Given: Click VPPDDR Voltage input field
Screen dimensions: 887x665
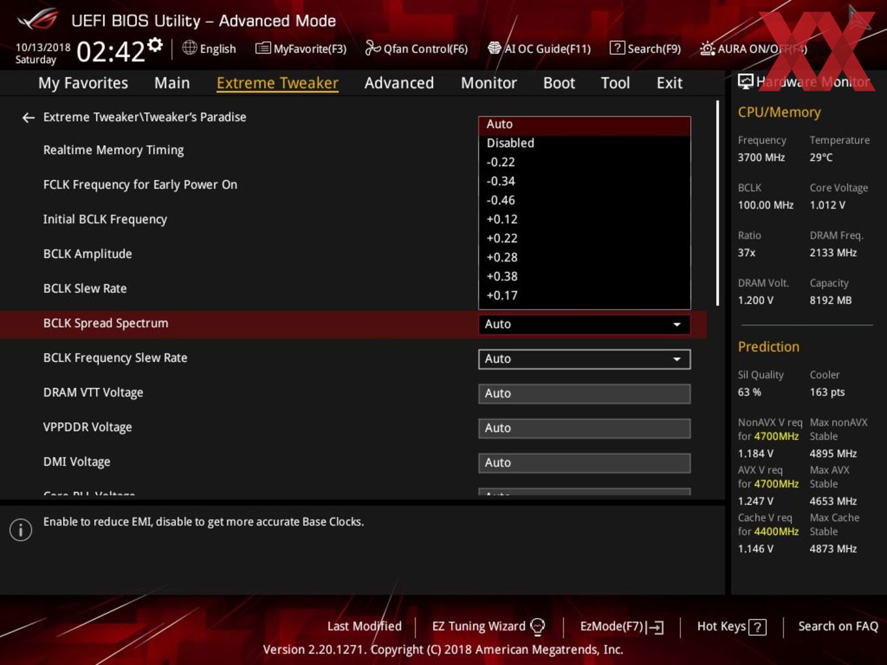Looking at the screenshot, I should pos(584,428).
